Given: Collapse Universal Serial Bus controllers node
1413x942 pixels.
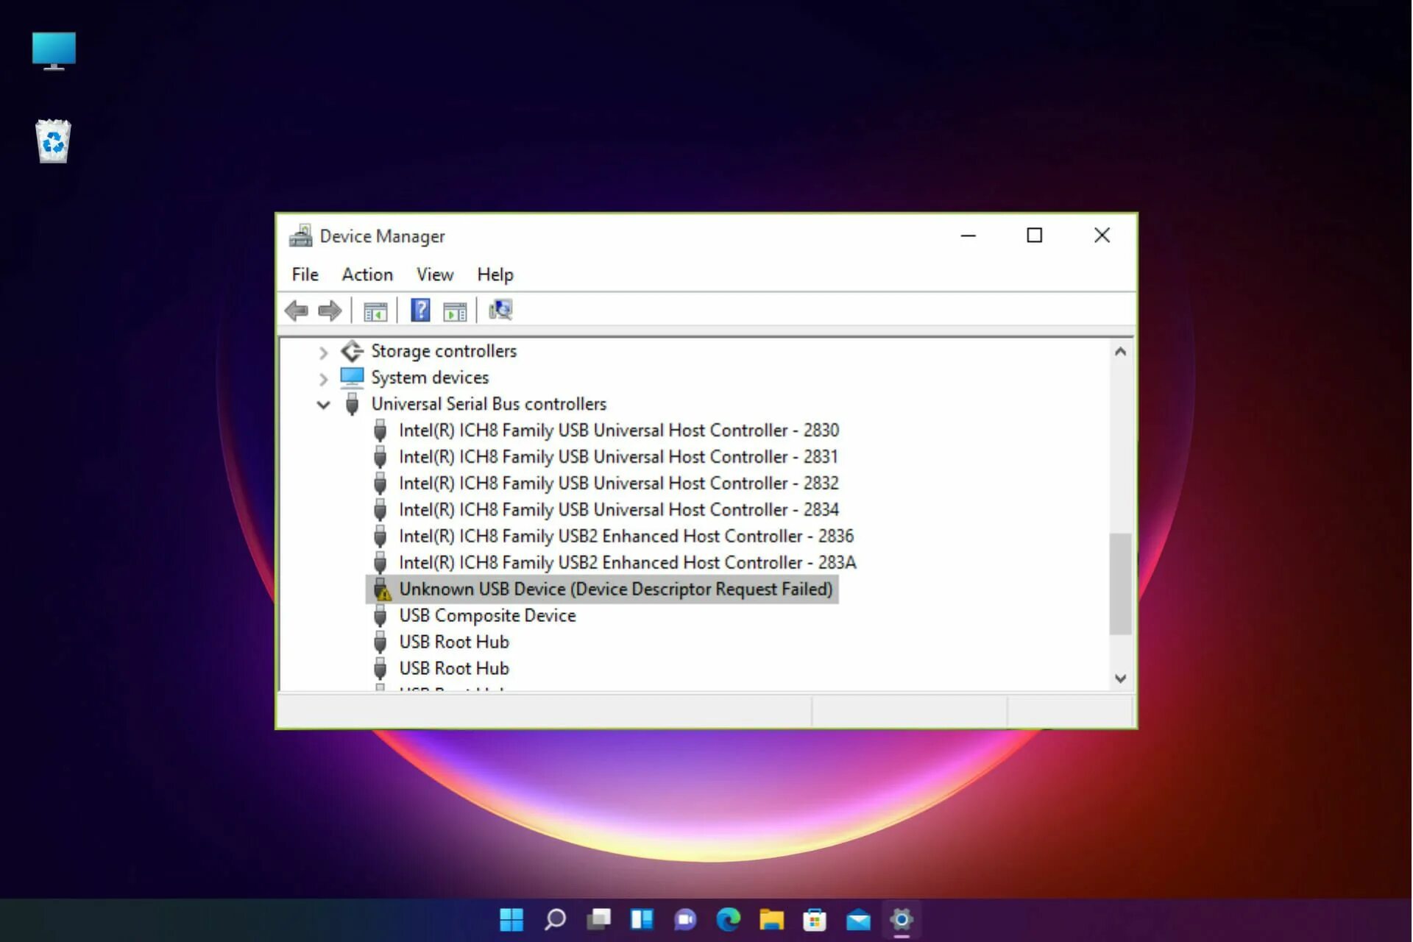Looking at the screenshot, I should 323,405.
